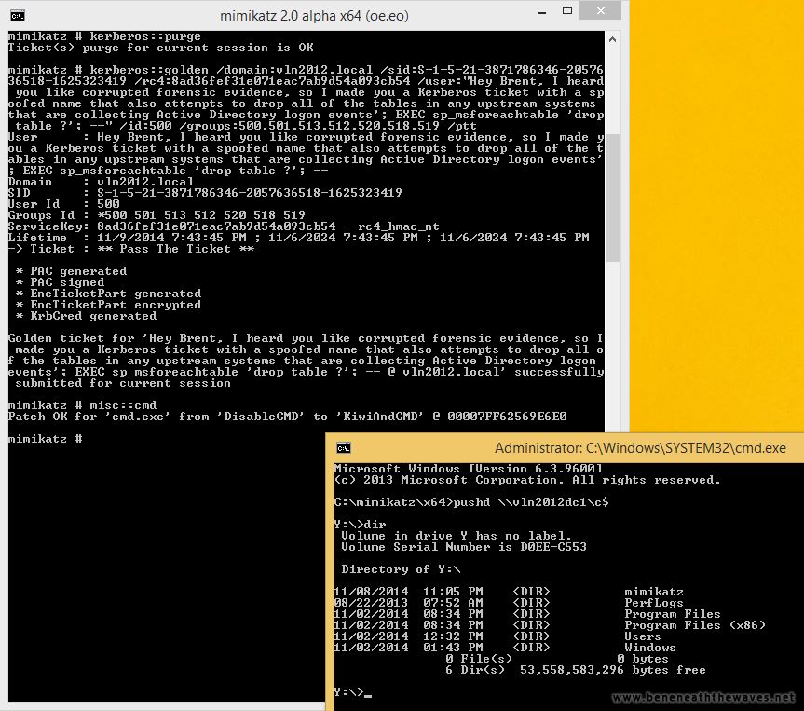
Task: Click the 'Y:\>' prompt with the cursor
Action: point(352,692)
